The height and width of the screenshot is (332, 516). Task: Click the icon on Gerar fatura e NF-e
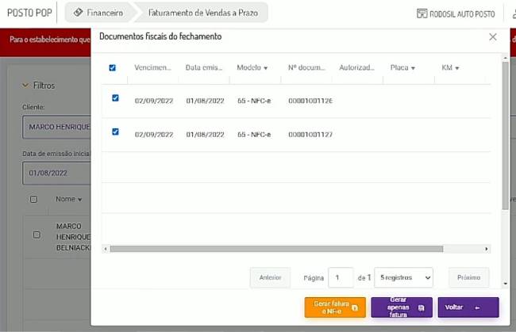point(355,307)
